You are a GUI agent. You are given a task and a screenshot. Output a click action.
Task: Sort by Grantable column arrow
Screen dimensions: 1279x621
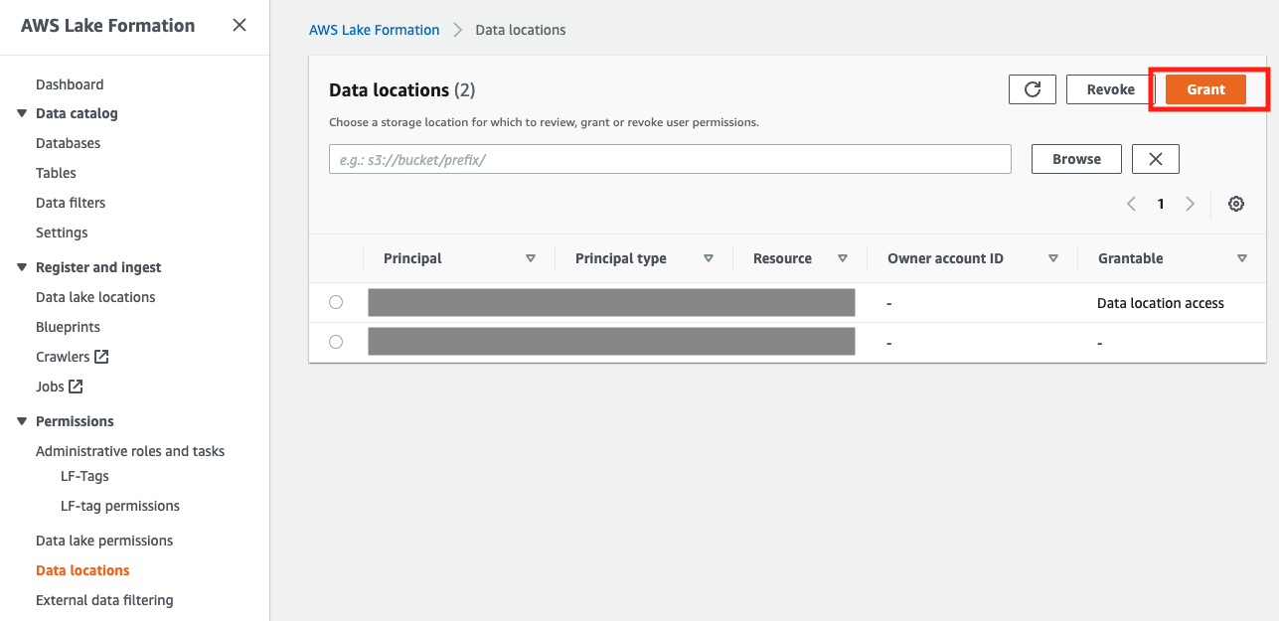1242,258
